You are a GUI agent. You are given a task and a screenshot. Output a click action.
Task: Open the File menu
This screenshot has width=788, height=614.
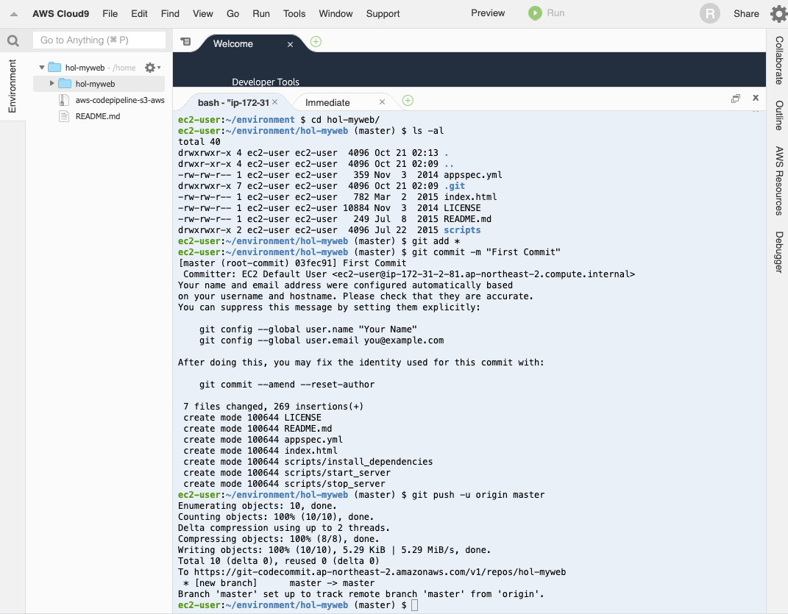110,13
